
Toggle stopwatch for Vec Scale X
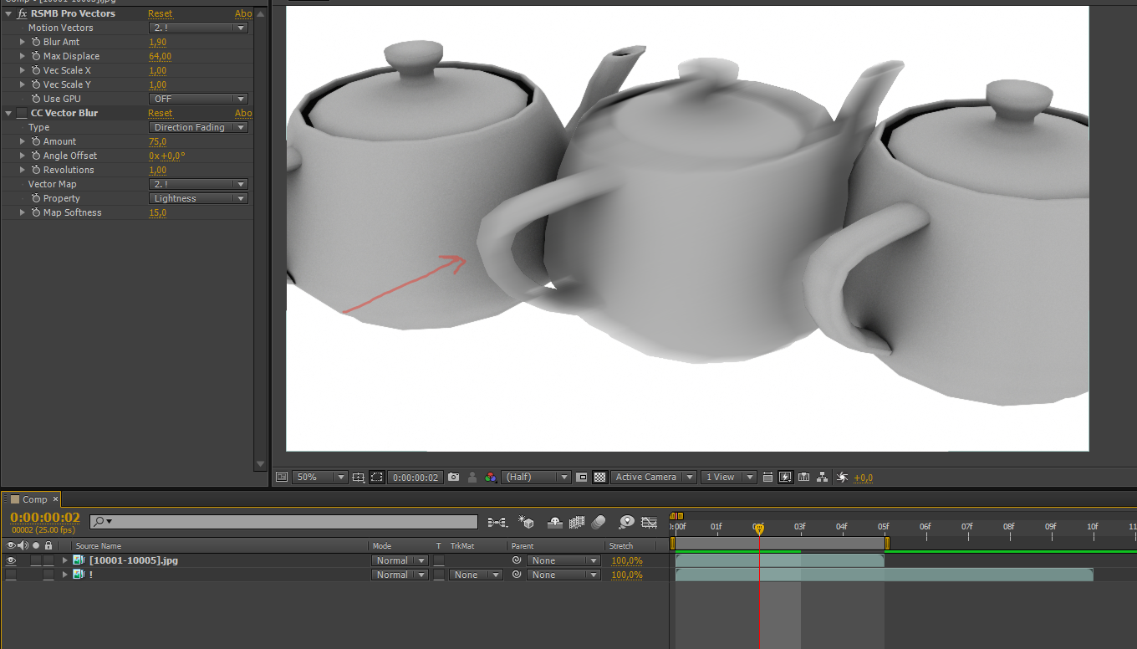pos(36,70)
